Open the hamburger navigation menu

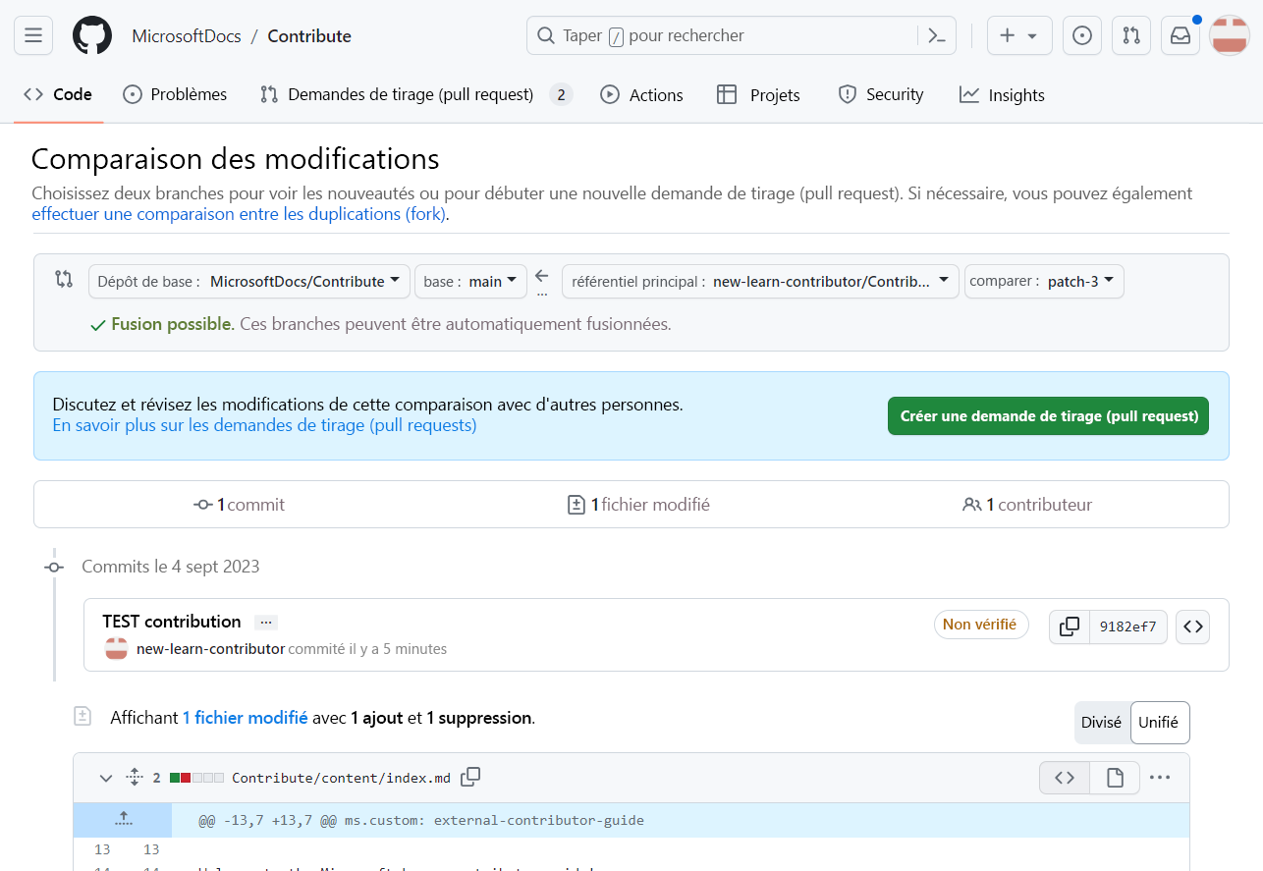(x=32, y=34)
